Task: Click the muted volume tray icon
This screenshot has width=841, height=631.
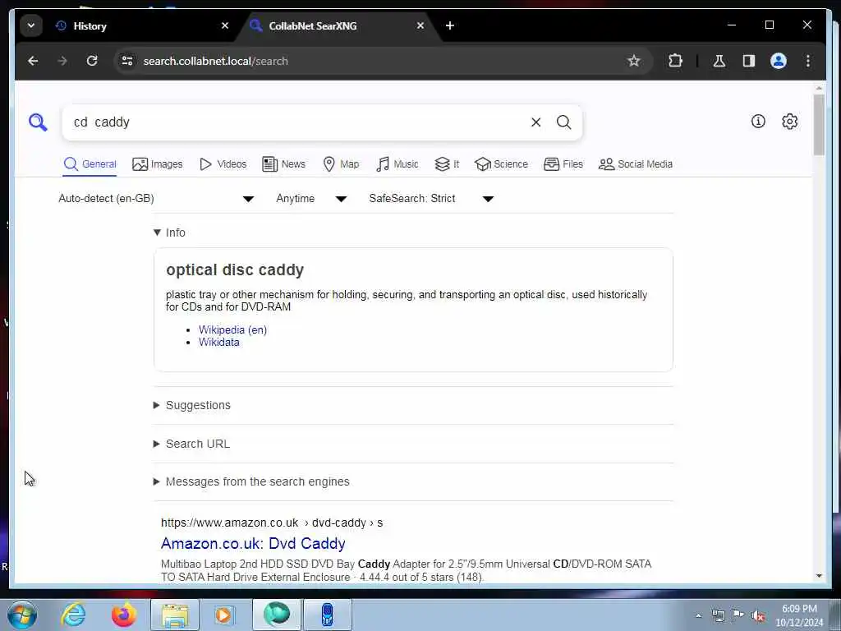Action: point(758,615)
